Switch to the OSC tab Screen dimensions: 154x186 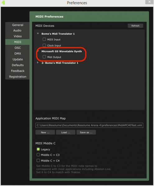18,48
